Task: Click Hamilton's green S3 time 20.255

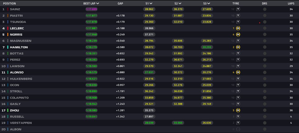Action: tap(207, 47)
